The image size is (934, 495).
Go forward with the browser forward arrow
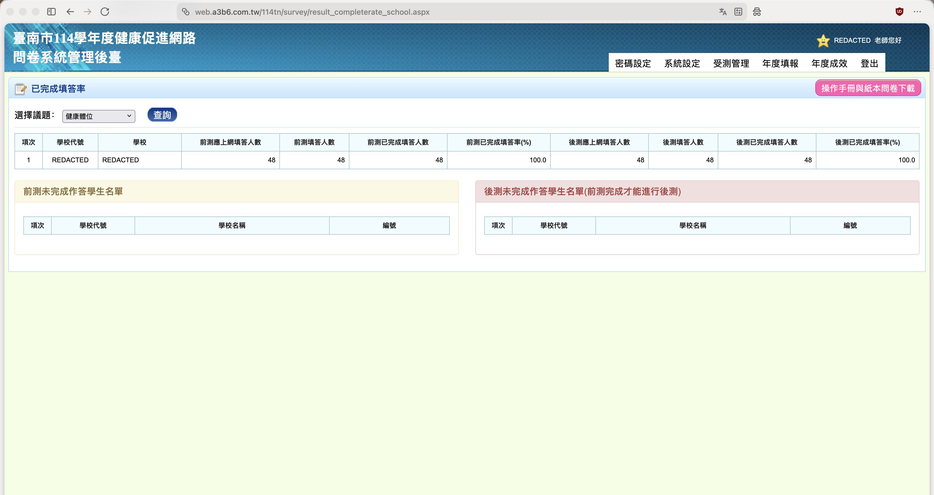coord(87,12)
